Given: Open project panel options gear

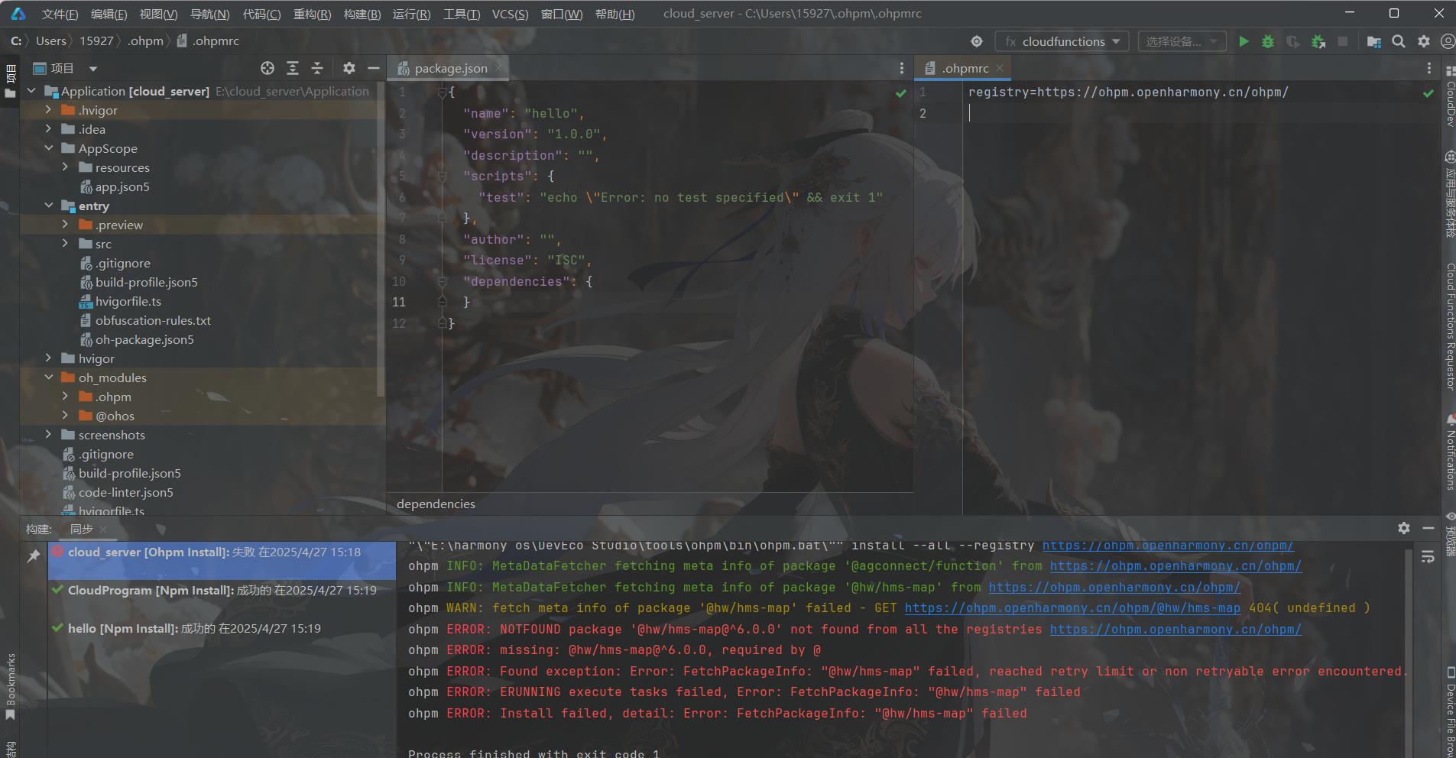Looking at the screenshot, I should pos(349,68).
